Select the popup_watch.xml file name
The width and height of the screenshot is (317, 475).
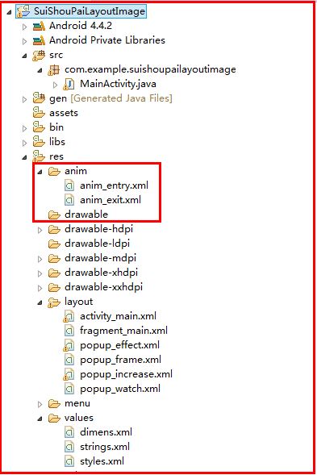[x=120, y=389]
